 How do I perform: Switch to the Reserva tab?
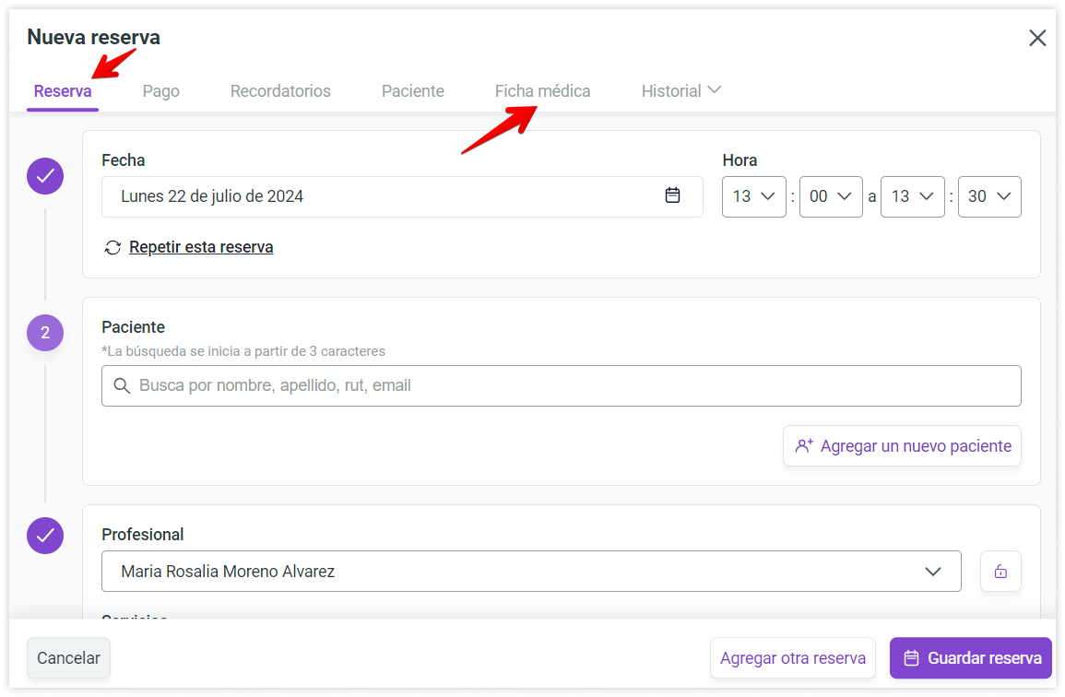click(63, 91)
